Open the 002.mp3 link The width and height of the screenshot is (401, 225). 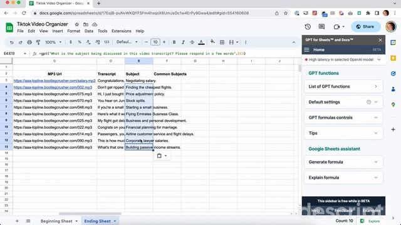(53, 87)
